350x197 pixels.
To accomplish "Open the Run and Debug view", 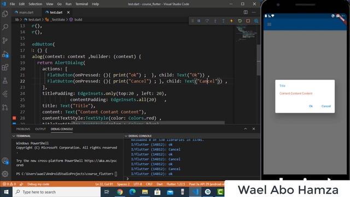I will 5,54.
